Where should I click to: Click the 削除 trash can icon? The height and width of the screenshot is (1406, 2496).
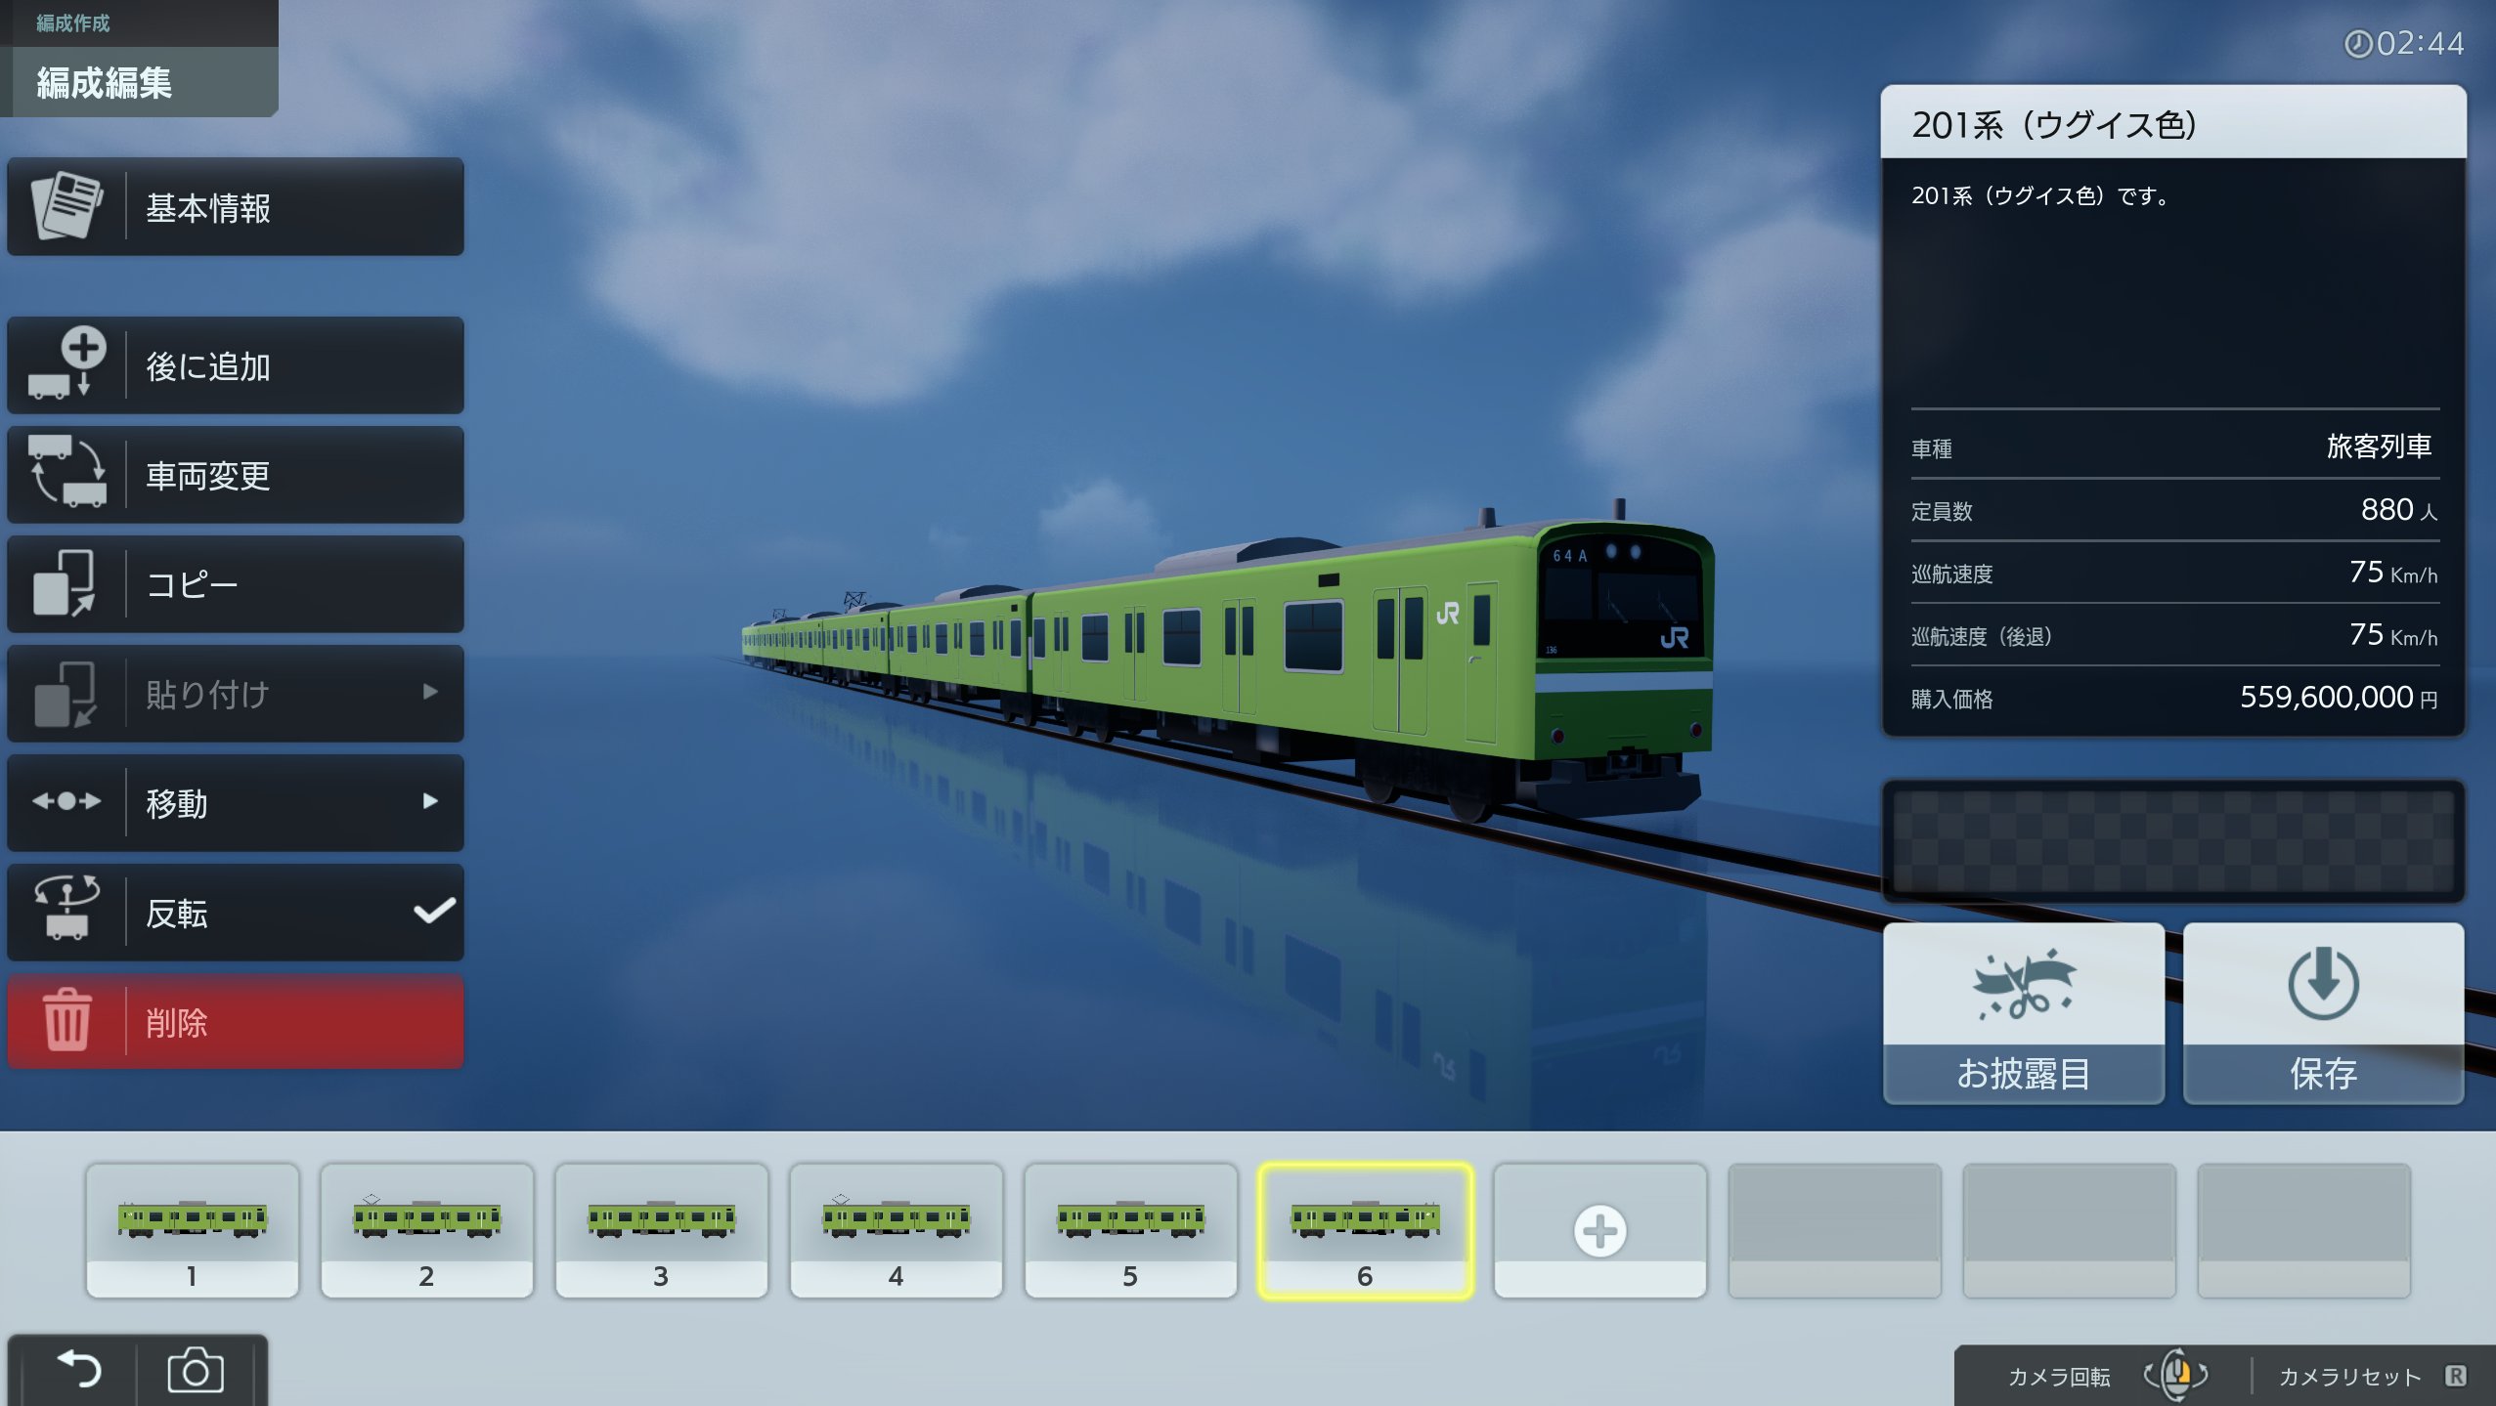click(66, 1021)
